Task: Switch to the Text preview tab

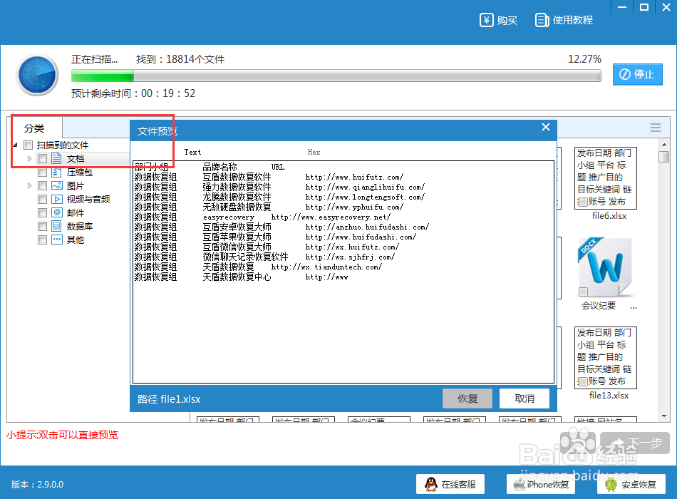Action: coord(192,152)
